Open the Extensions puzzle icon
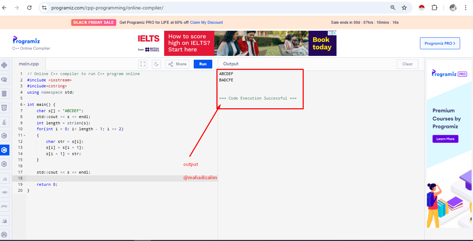Screen dimensions: 473x241 pyautogui.click(x=434, y=8)
